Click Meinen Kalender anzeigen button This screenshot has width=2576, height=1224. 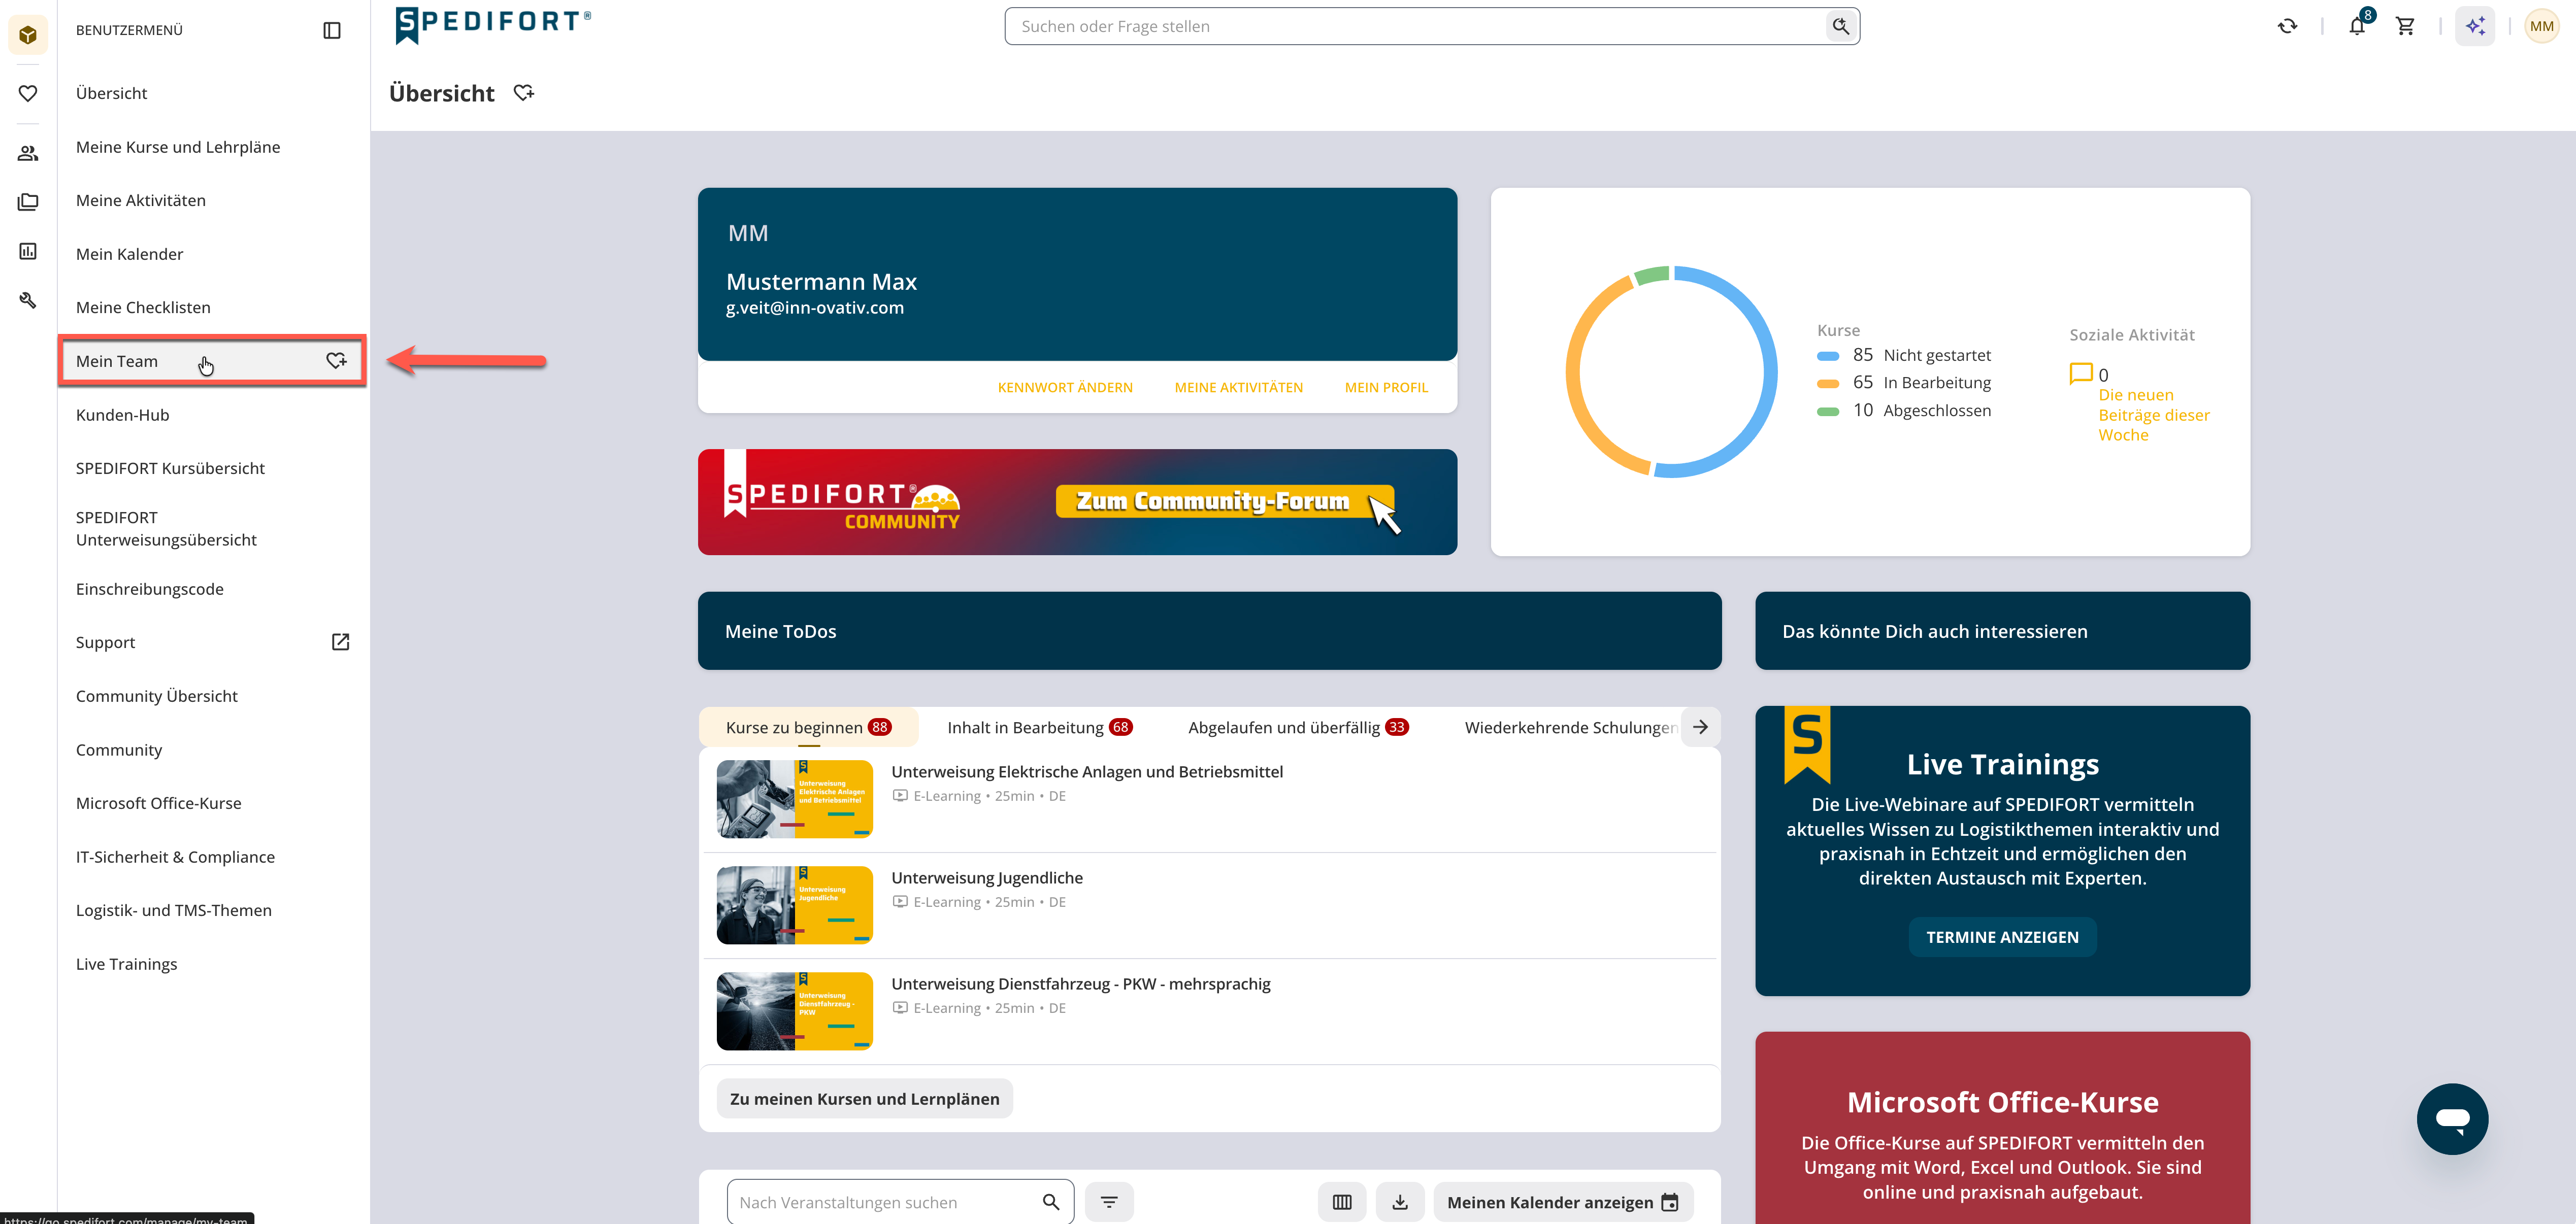click(x=1563, y=1202)
